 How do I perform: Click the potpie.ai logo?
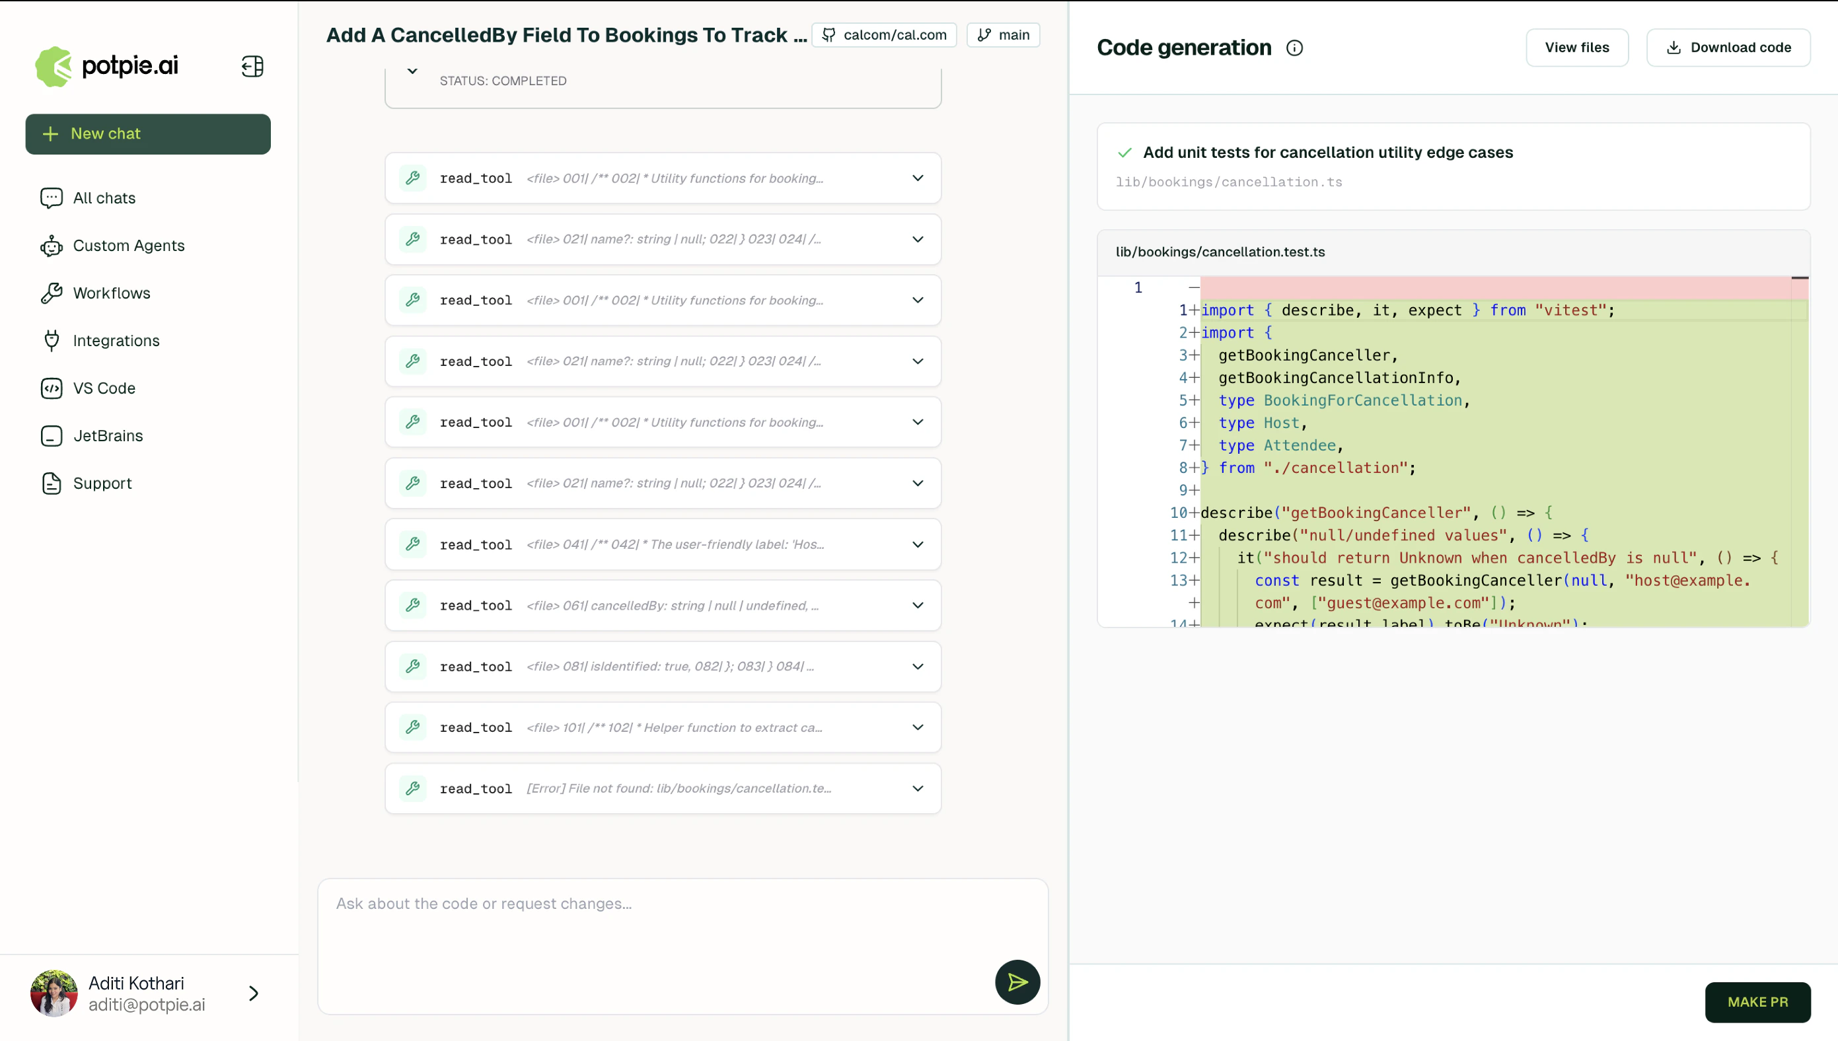tap(107, 67)
